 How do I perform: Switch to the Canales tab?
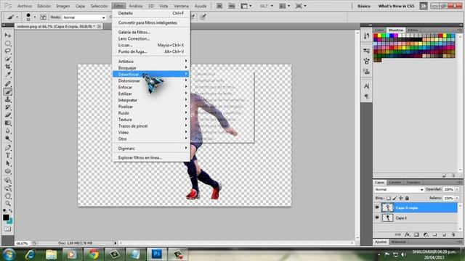(395, 182)
